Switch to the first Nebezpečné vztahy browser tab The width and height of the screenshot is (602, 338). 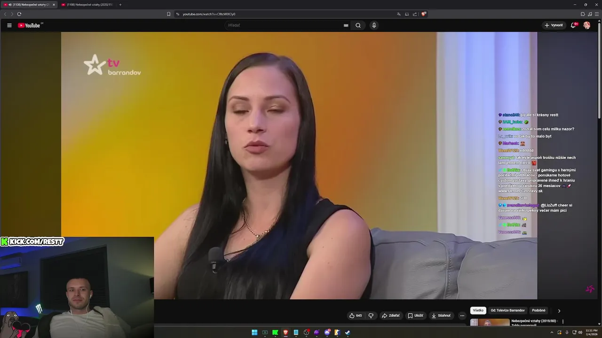pyautogui.click(x=29, y=5)
